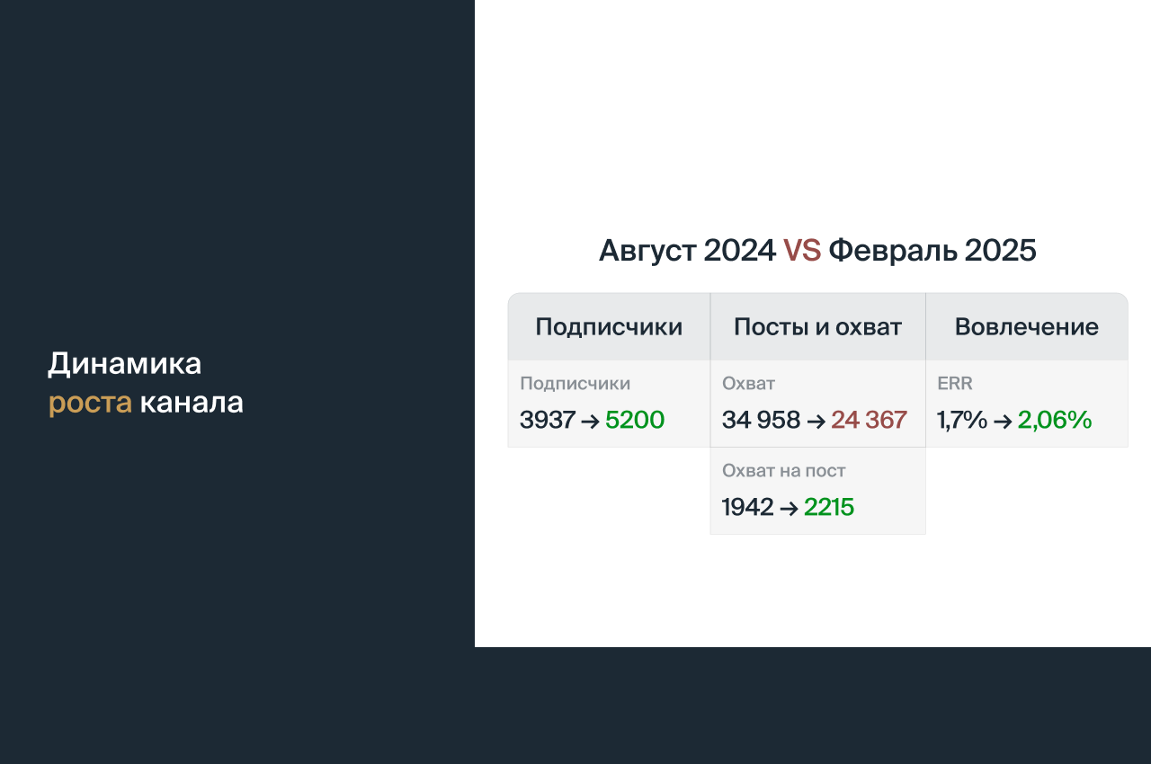Click the green 2215 value
This screenshot has height=764, width=1151.
[828, 508]
